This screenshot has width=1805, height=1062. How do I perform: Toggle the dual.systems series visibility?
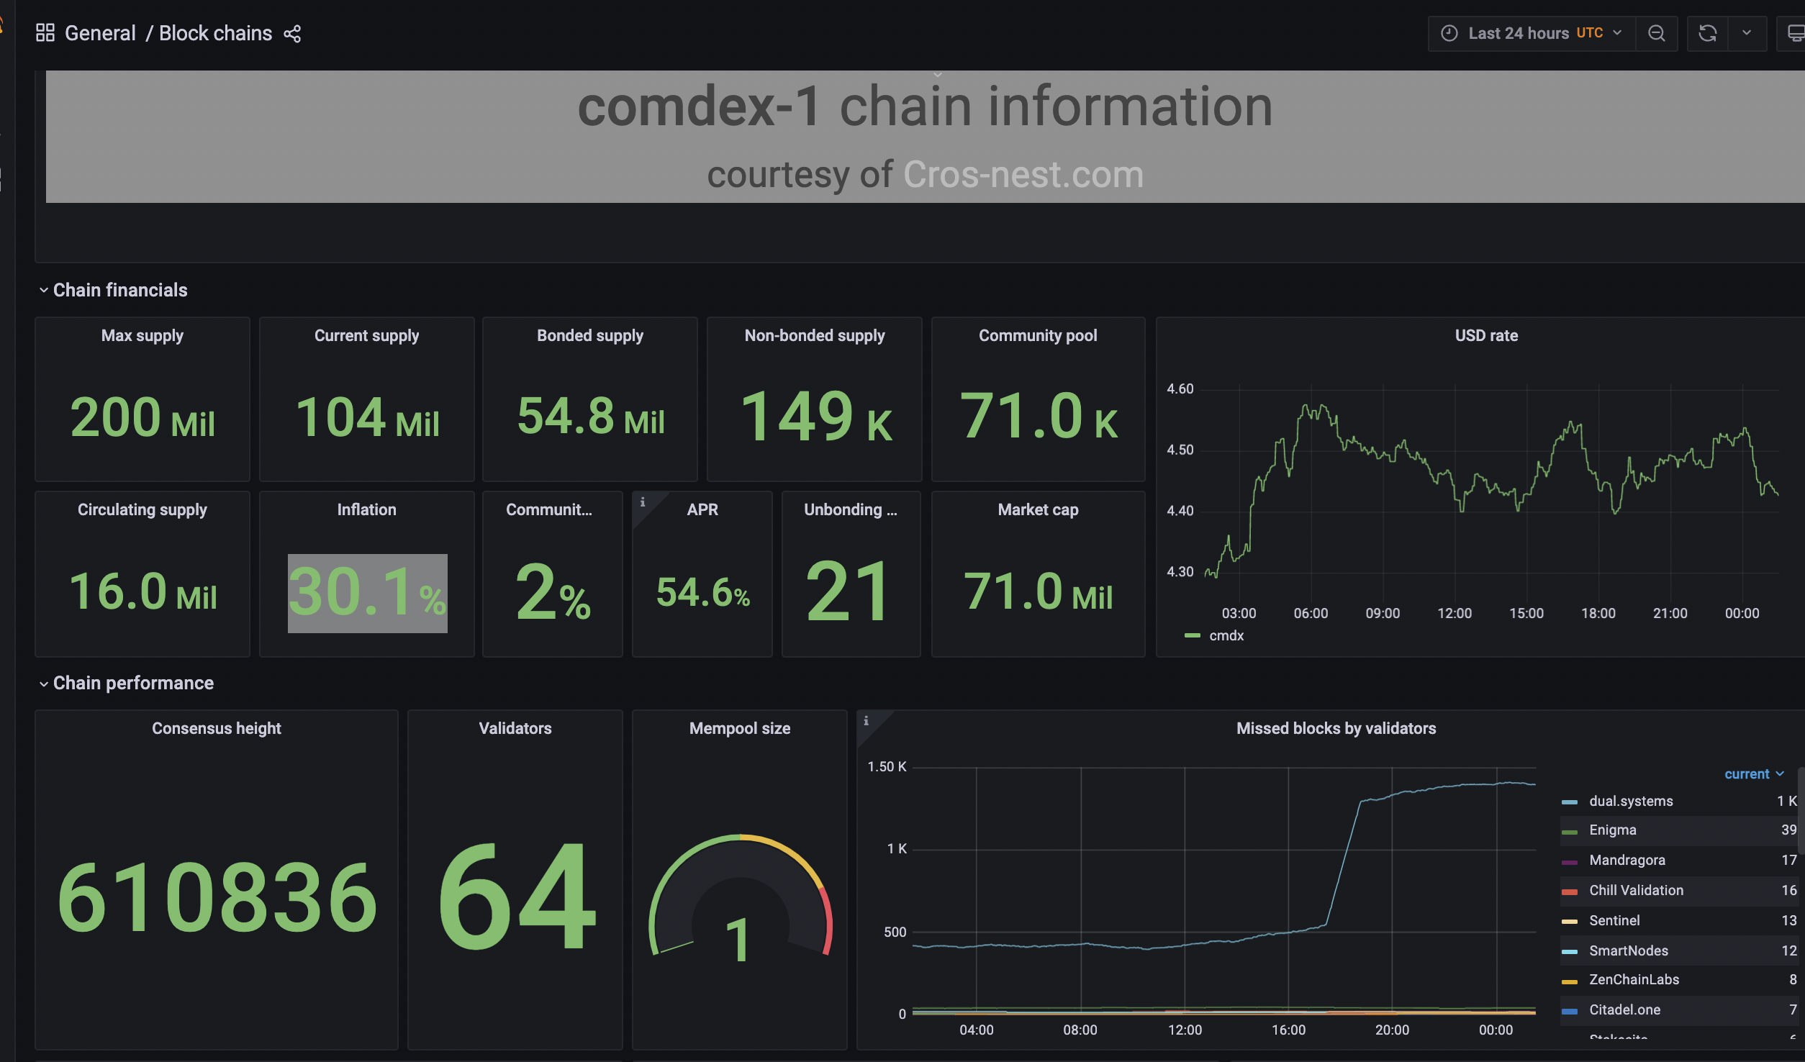[1630, 801]
